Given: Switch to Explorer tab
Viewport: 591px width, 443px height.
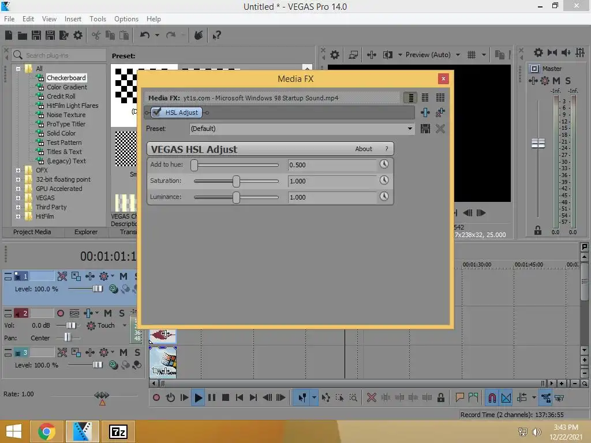Looking at the screenshot, I should point(86,232).
